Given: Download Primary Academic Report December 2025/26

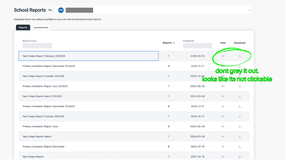Looking at the screenshot, I should 239,66.
